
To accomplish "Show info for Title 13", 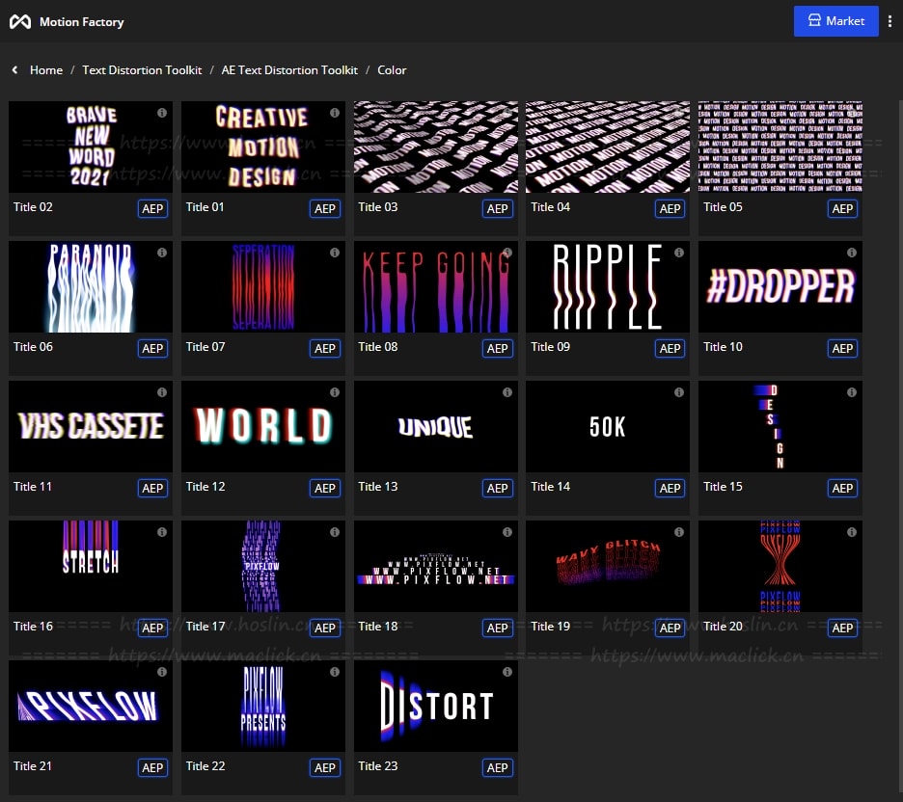I will click(507, 392).
